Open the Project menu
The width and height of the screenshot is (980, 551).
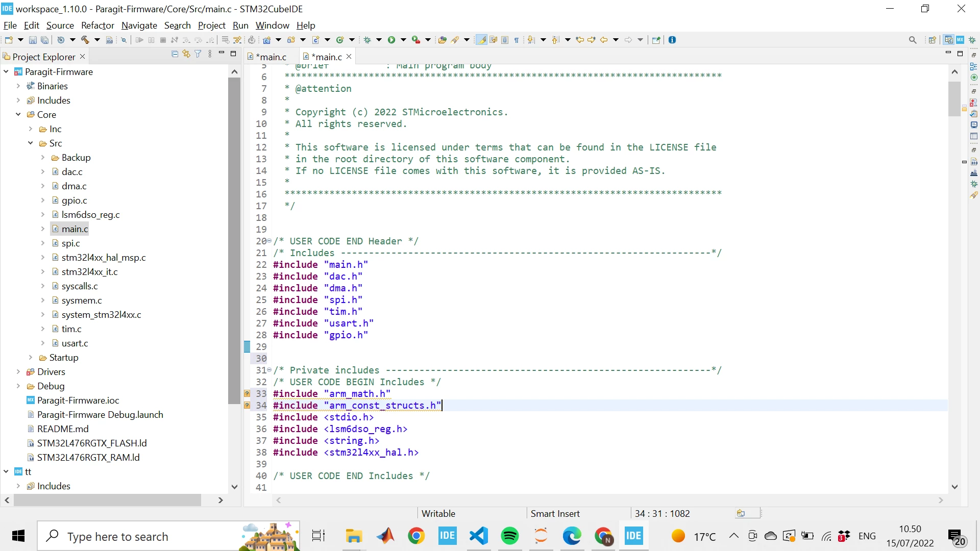(x=212, y=25)
